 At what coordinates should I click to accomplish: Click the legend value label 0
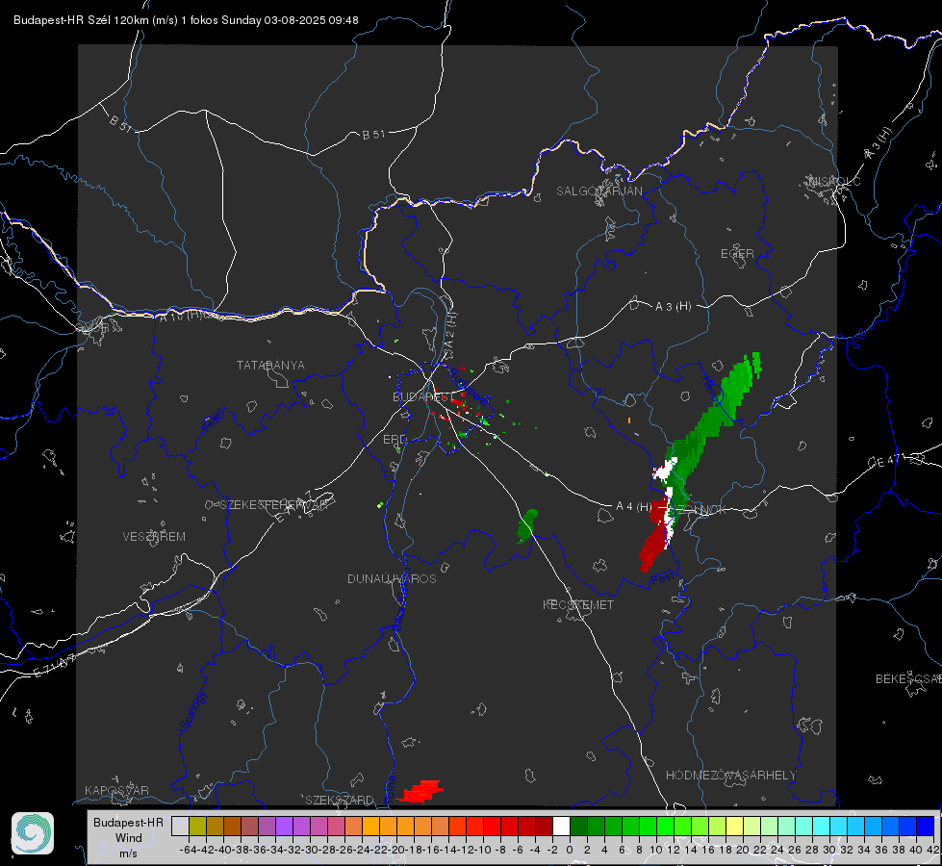click(x=570, y=850)
